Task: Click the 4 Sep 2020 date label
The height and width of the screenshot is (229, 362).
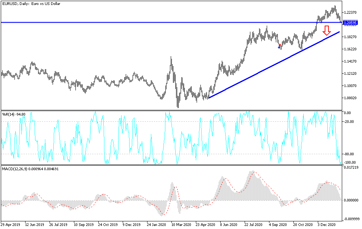Action: click(277, 224)
